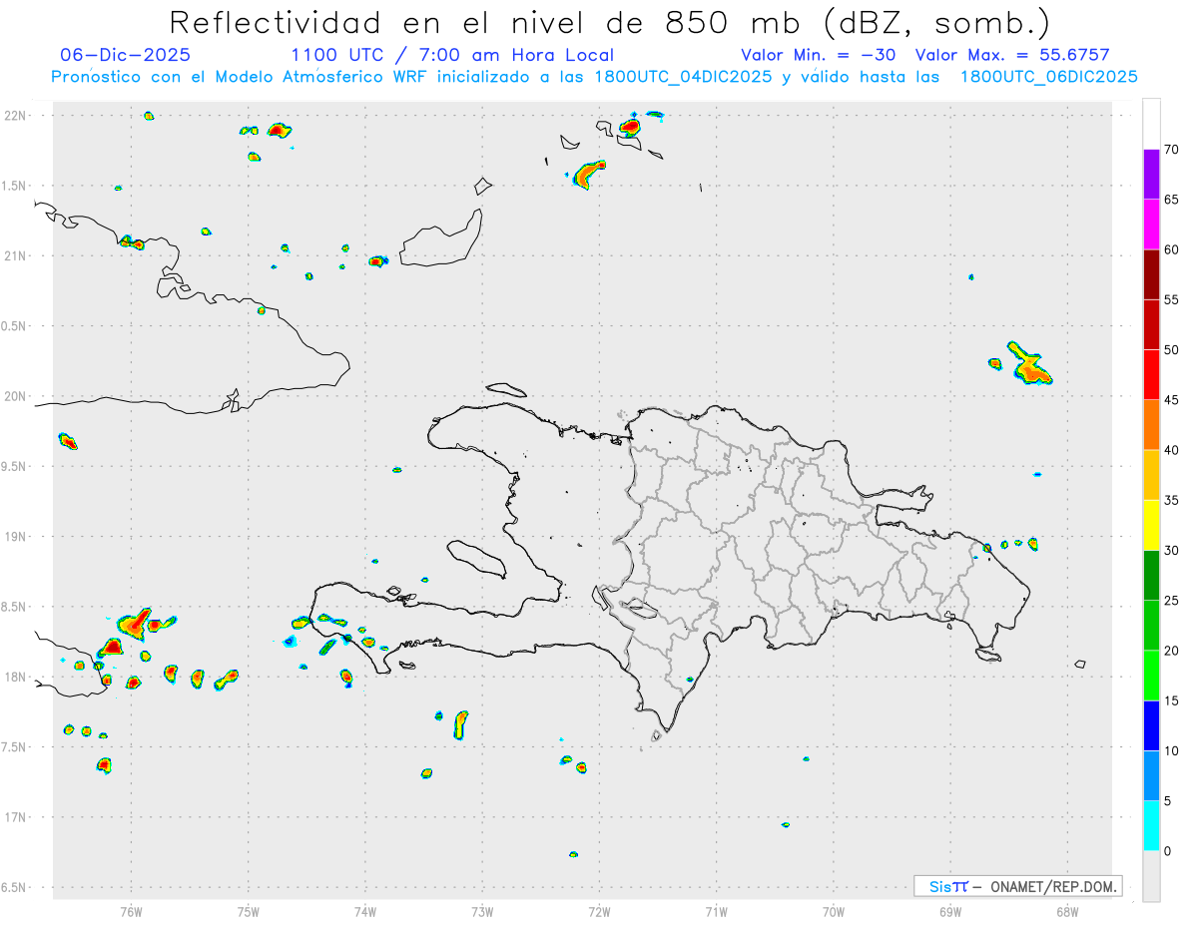The width and height of the screenshot is (1198, 925).
Task: Click the colorbar label '15'
Action: pyautogui.click(x=1172, y=700)
